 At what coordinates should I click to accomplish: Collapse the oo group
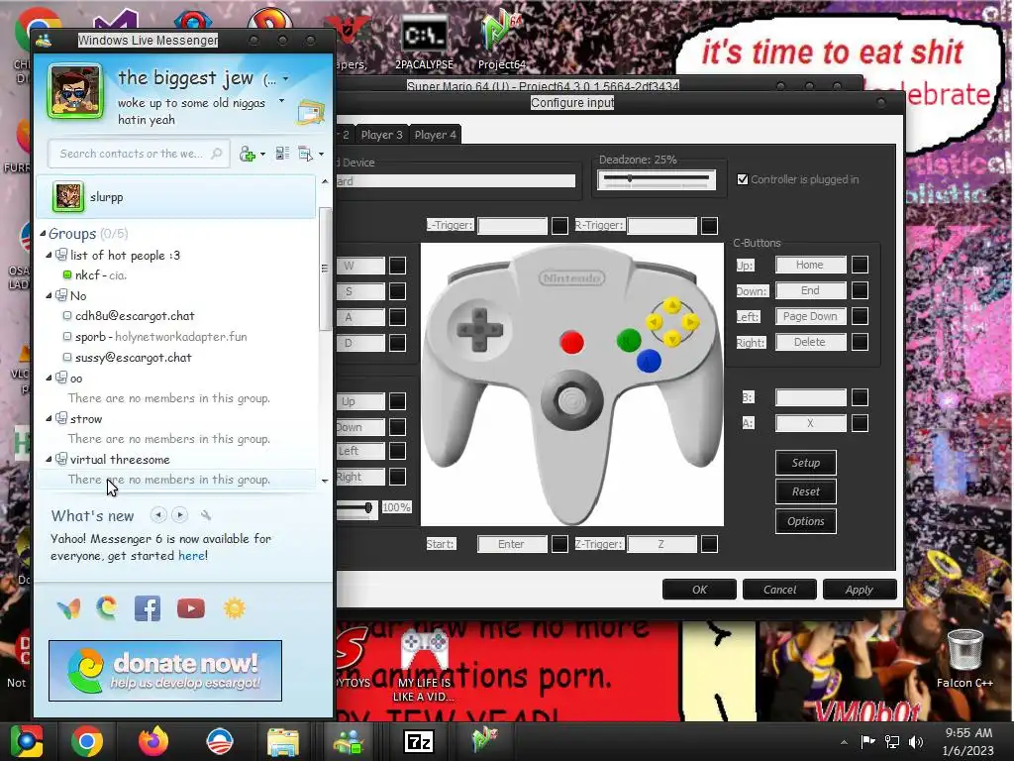pyautogui.click(x=49, y=378)
